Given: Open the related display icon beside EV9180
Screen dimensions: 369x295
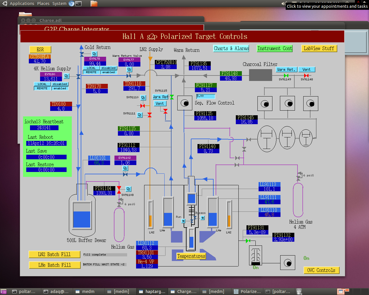Looking at the screenshot, I should pyautogui.click(x=67, y=76).
